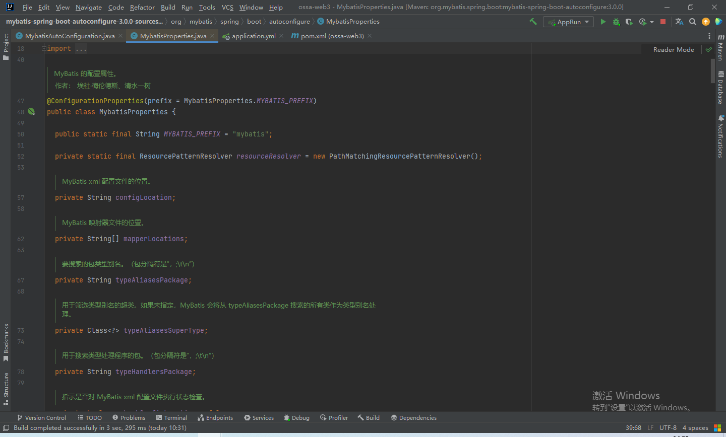Open the File menu
Viewport: 726px width, 437px height.
coord(27,7)
